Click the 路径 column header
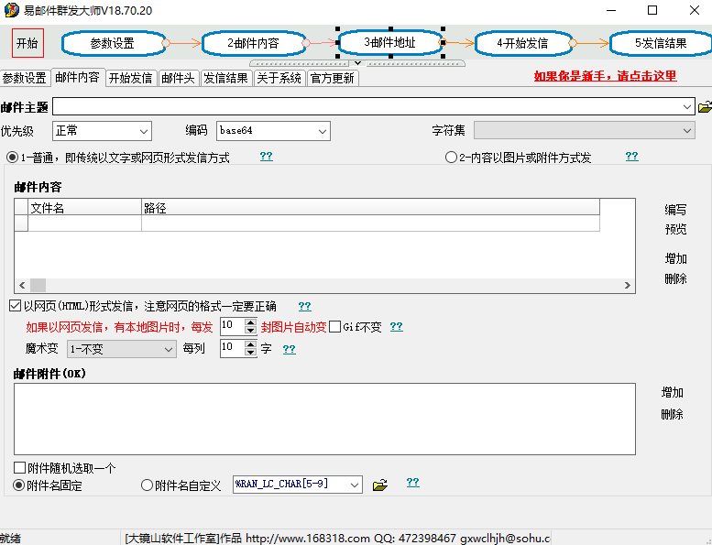This screenshot has width=712, height=545. (370, 208)
